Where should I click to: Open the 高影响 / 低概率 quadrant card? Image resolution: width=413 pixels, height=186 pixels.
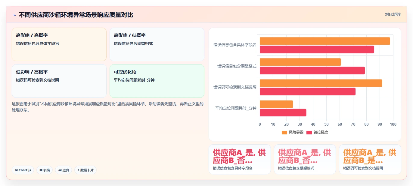(x=157, y=44)
